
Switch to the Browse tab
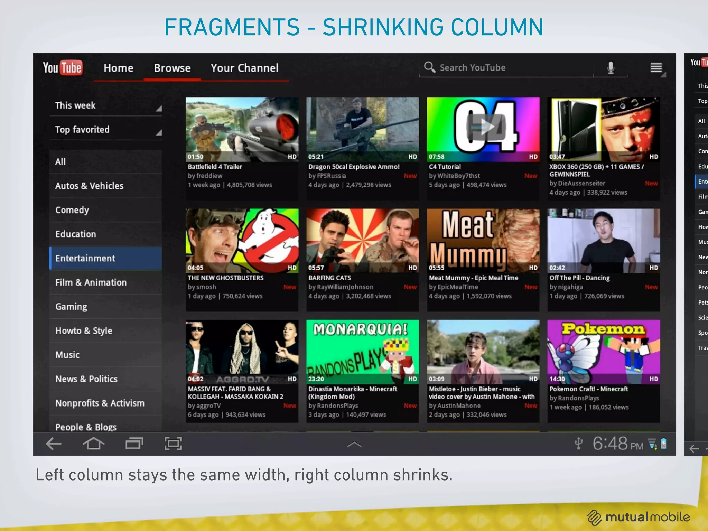pos(172,68)
